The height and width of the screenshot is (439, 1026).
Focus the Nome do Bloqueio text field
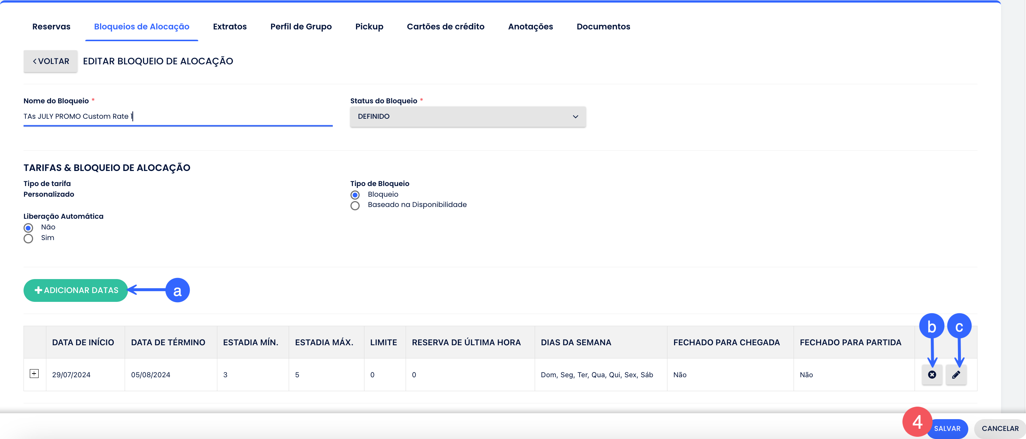(178, 116)
